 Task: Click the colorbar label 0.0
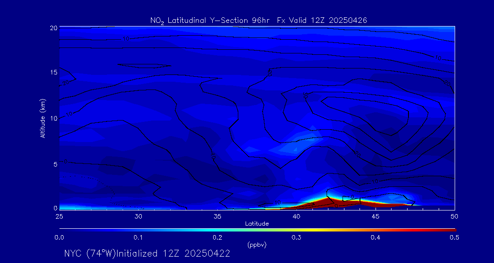[x=59, y=238]
